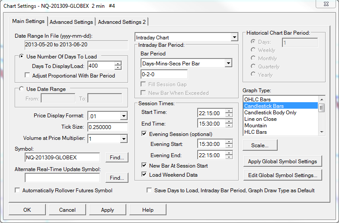Click the Evening Start time field

pos(212,144)
